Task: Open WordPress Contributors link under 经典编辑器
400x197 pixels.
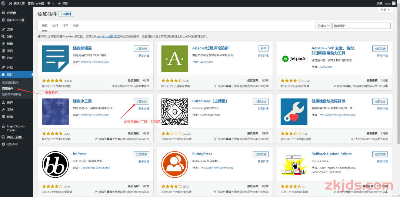Action: [x=95, y=62]
